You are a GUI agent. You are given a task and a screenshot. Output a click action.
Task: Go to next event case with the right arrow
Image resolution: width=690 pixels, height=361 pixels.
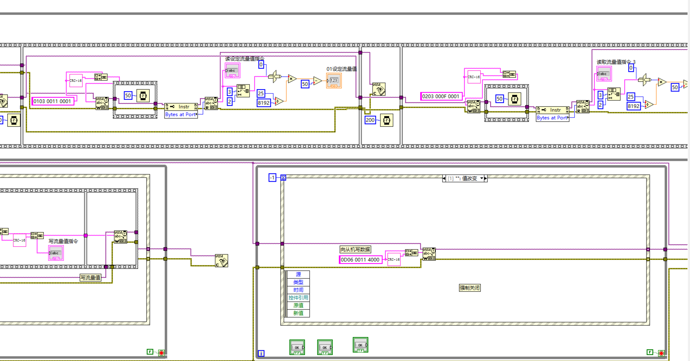[x=485, y=178]
